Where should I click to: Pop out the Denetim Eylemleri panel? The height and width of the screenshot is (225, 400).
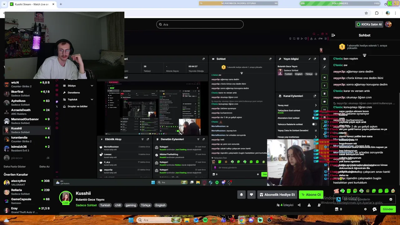[203, 139]
